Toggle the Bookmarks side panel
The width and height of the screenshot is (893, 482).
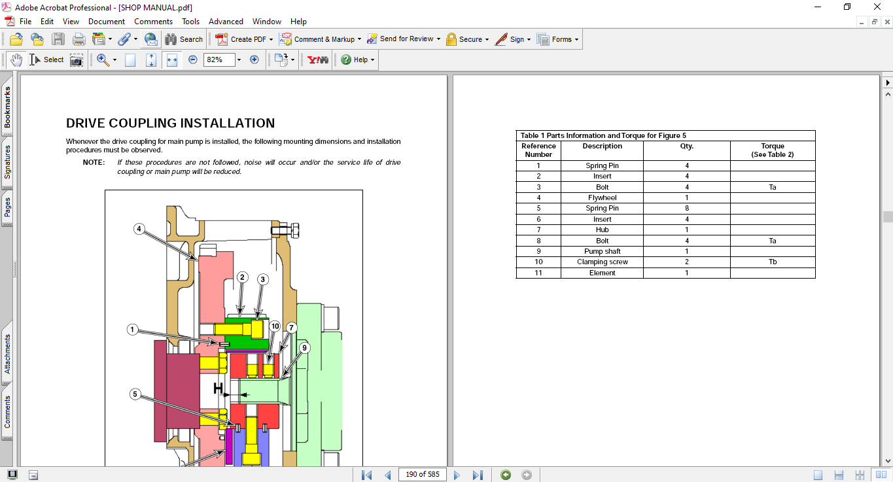pyautogui.click(x=7, y=107)
